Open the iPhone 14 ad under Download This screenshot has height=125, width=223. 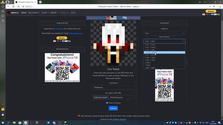point(164,85)
